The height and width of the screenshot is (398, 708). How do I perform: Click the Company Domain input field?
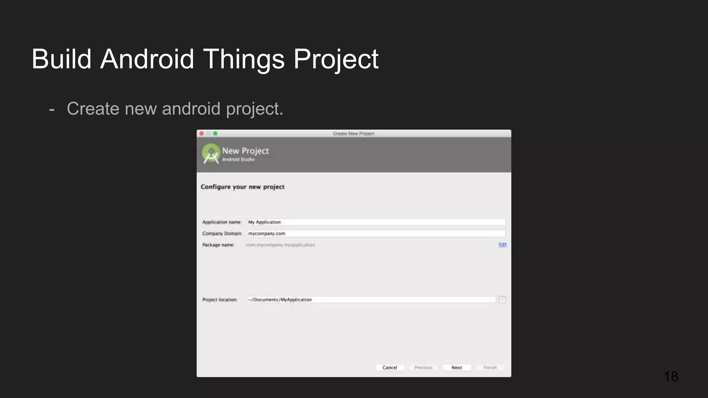tap(376, 234)
